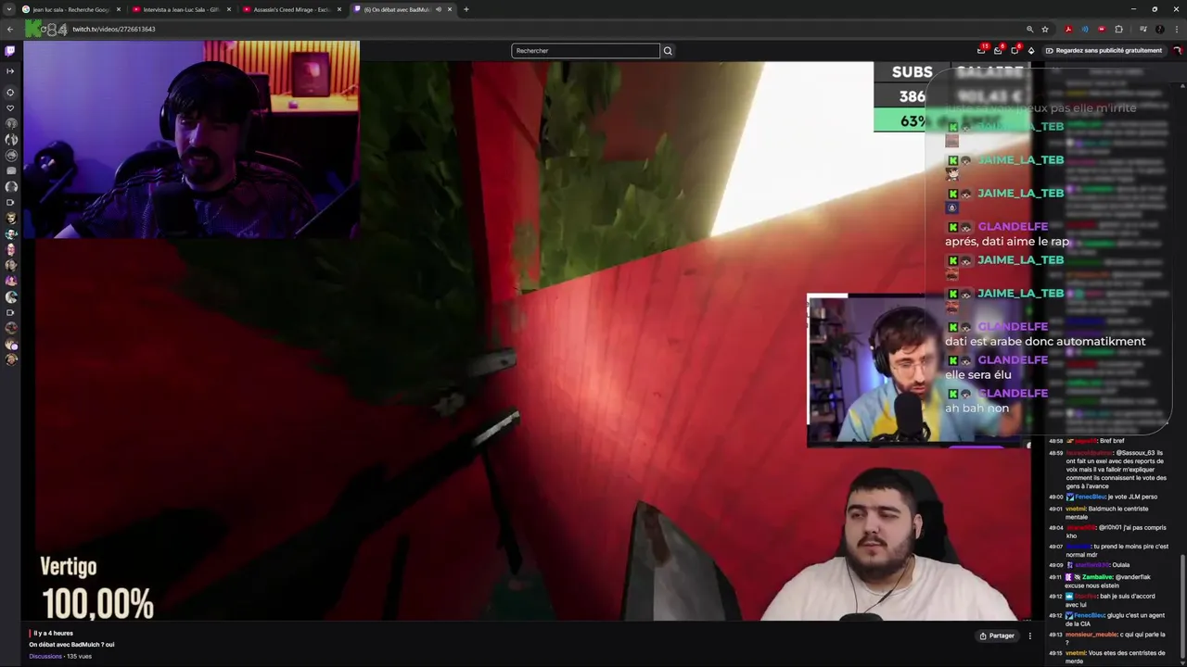Close the 'jean luc sala' Google tab
1187x667 pixels.
pos(118,9)
